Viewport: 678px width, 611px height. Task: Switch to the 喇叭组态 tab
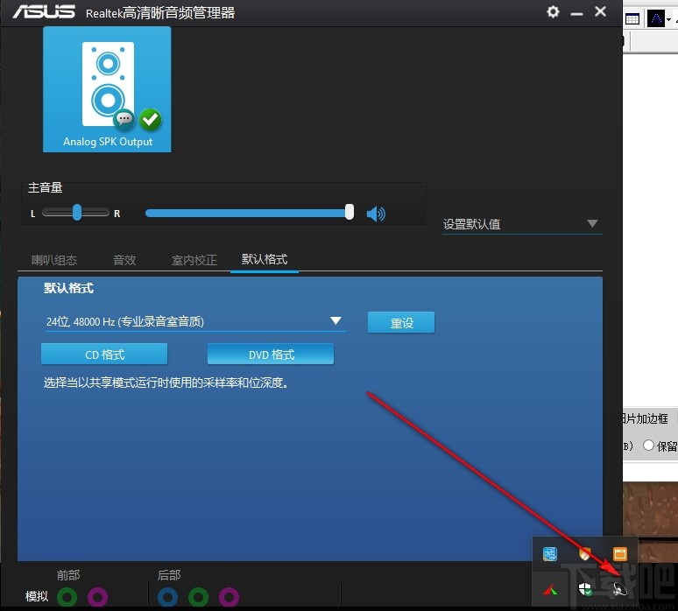(x=54, y=260)
